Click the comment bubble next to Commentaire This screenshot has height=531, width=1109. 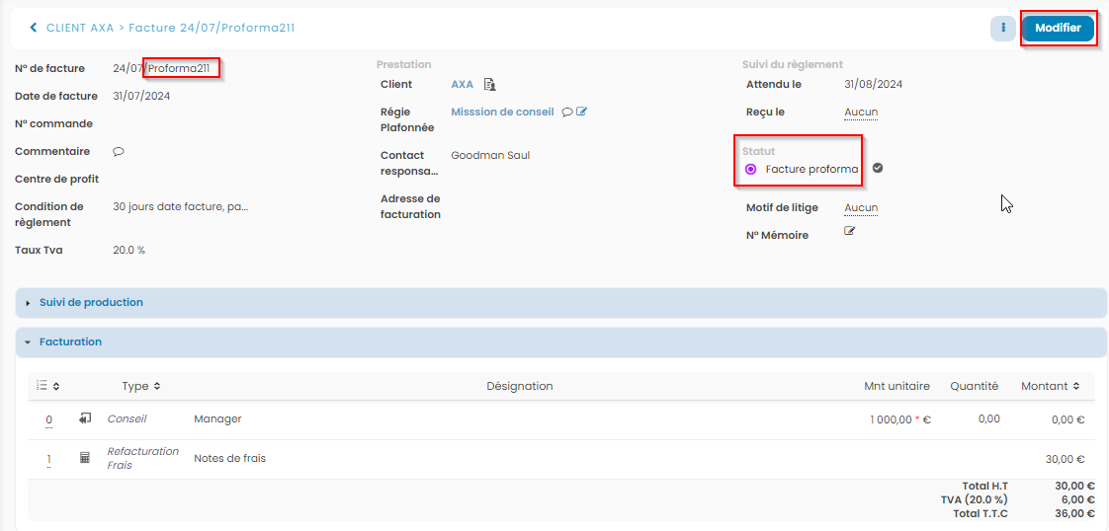[119, 152]
